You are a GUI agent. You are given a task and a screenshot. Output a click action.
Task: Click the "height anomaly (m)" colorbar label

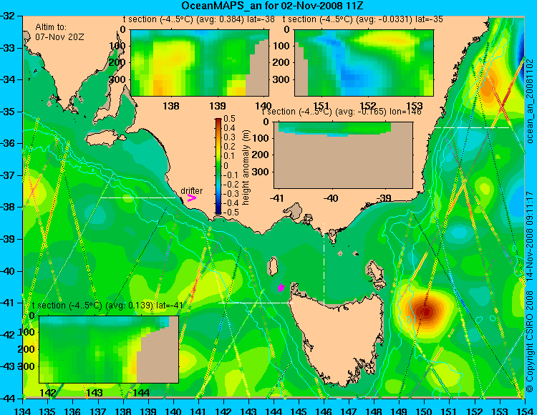(x=246, y=167)
